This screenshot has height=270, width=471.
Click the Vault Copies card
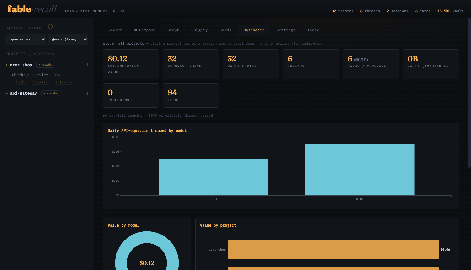pos(251,64)
